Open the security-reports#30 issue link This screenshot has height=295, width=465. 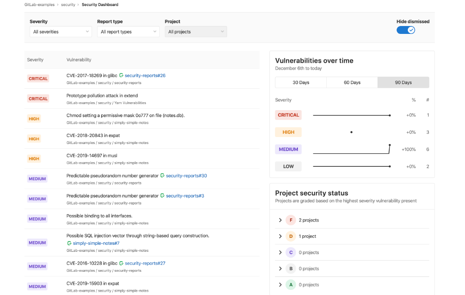point(189,176)
